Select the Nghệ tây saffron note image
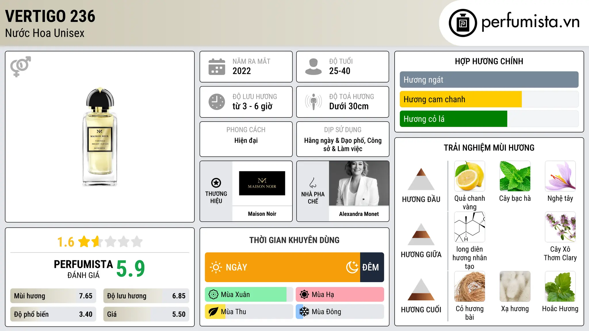Screen dimensions: 589x331 [560, 176]
